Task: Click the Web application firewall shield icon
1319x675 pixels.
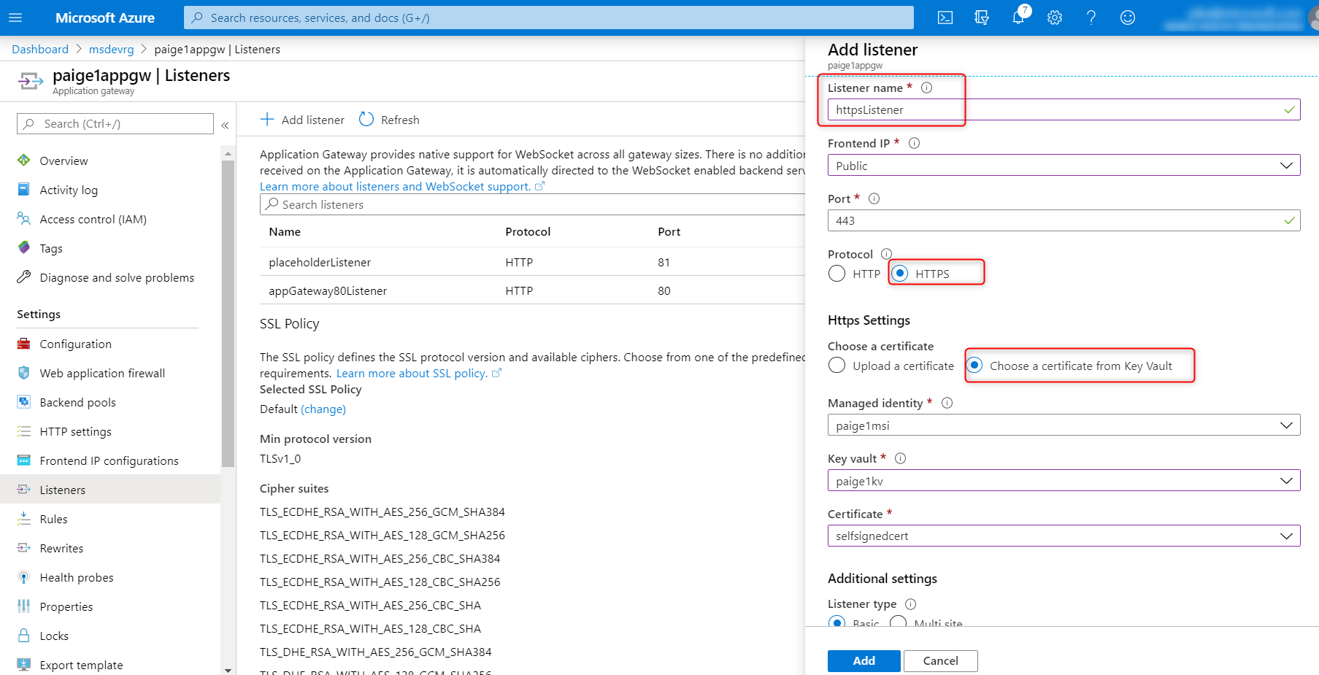Action: click(24, 373)
